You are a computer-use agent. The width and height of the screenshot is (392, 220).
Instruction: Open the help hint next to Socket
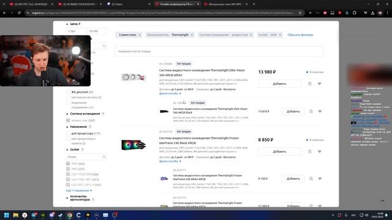82,150
